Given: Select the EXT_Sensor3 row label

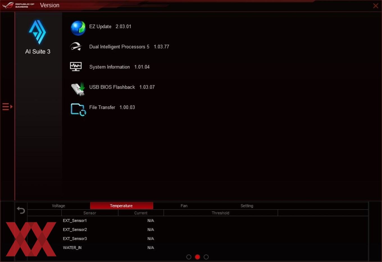Looking at the screenshot, I should (x=75, y=239).
